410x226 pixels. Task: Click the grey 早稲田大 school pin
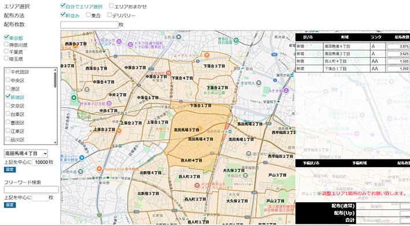[x=245, y=175]
